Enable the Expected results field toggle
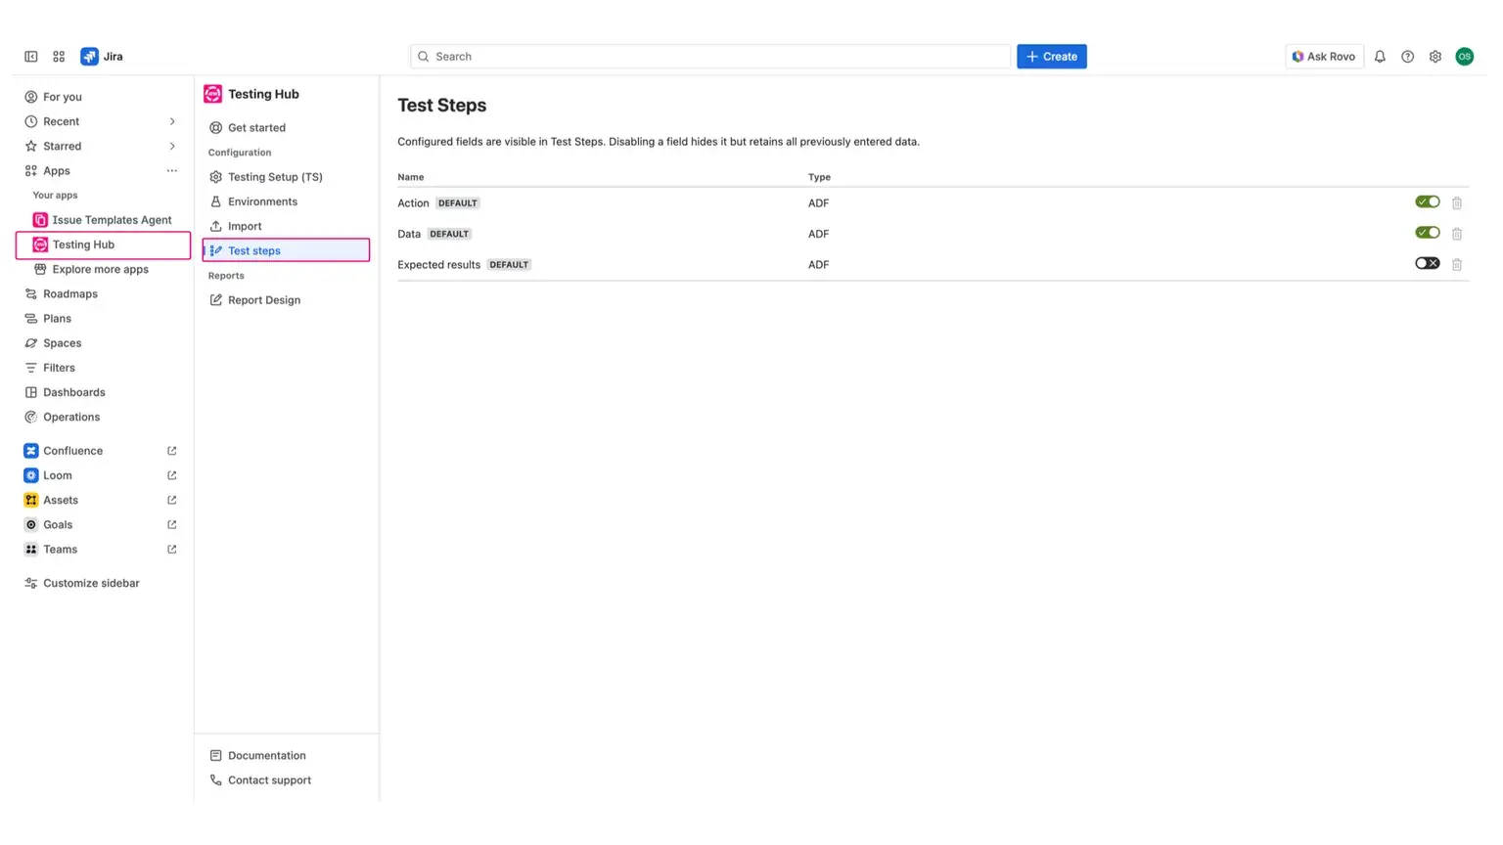1503x845 pixels. point(1427,263)
